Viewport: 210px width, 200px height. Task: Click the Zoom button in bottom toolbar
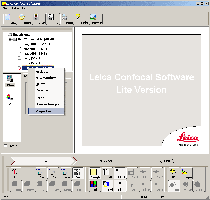coord(199,186)
